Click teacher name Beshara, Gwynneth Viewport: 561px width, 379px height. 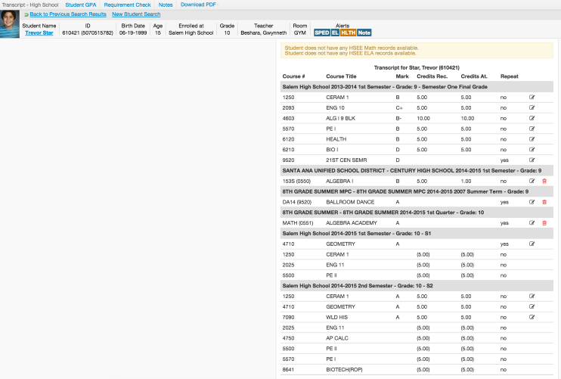point(263,33)
